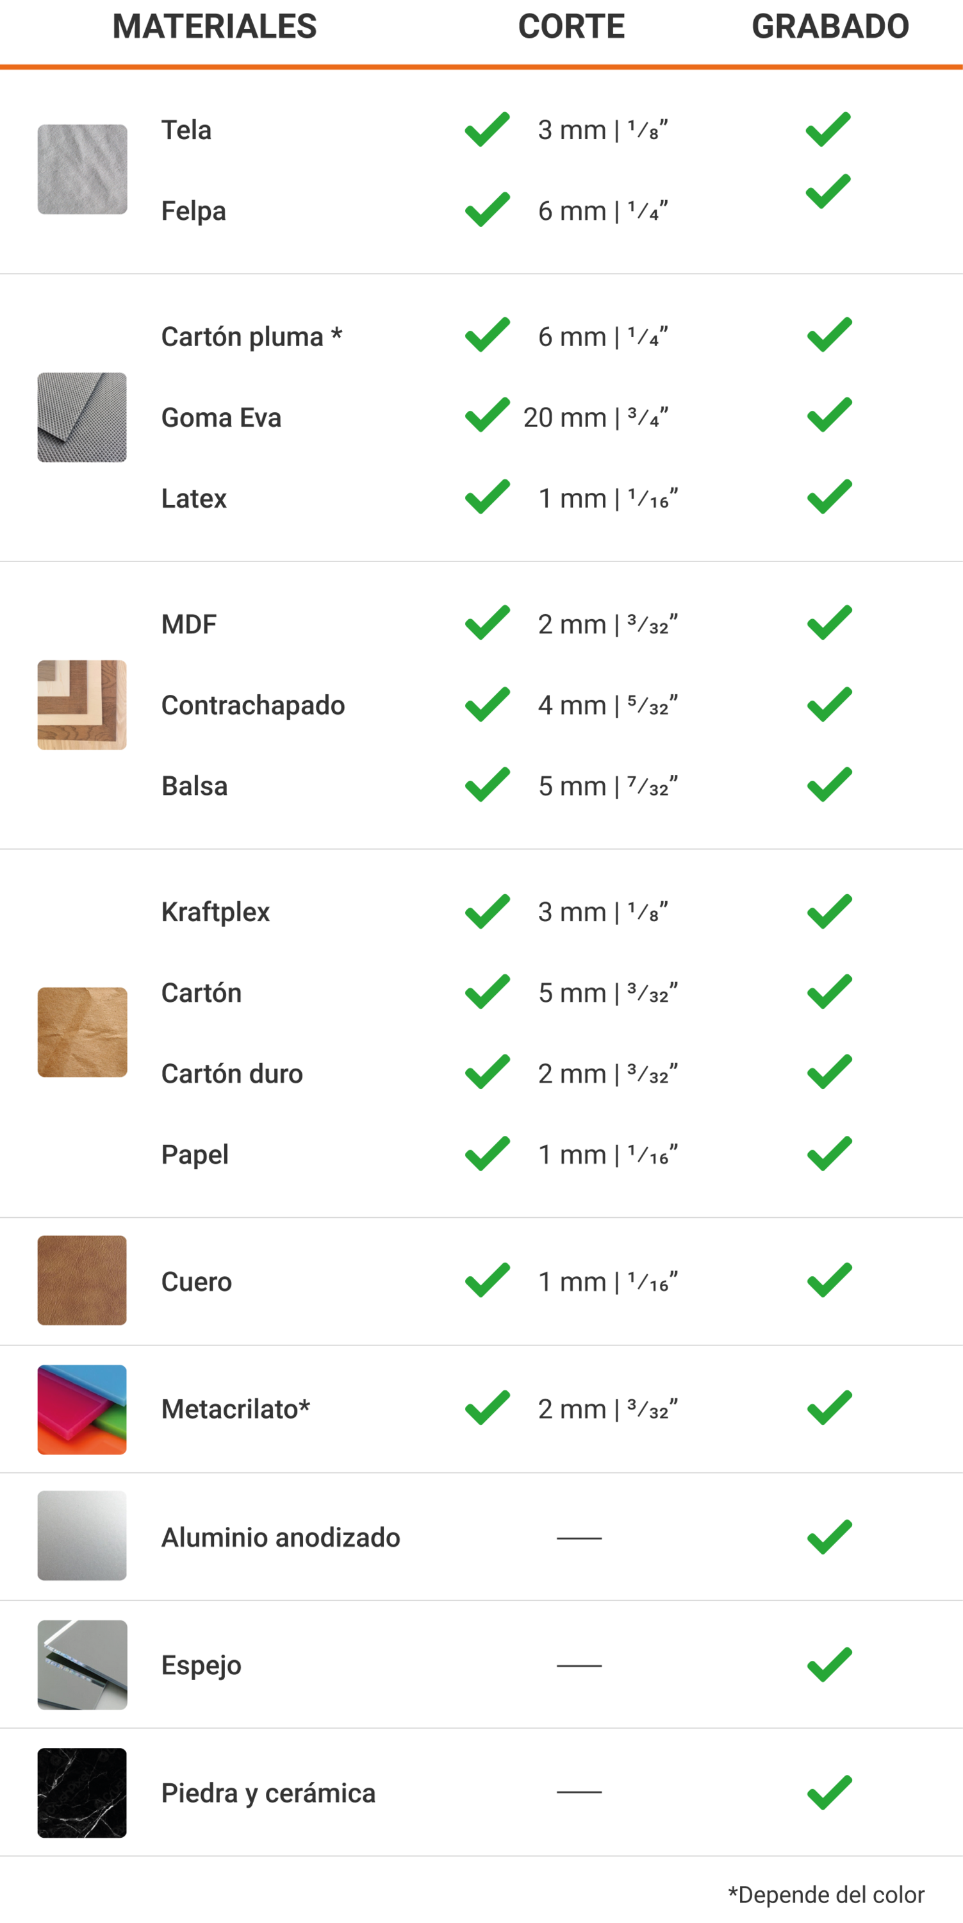Click the engraving checkmark for Espejo

[828, 1665]
